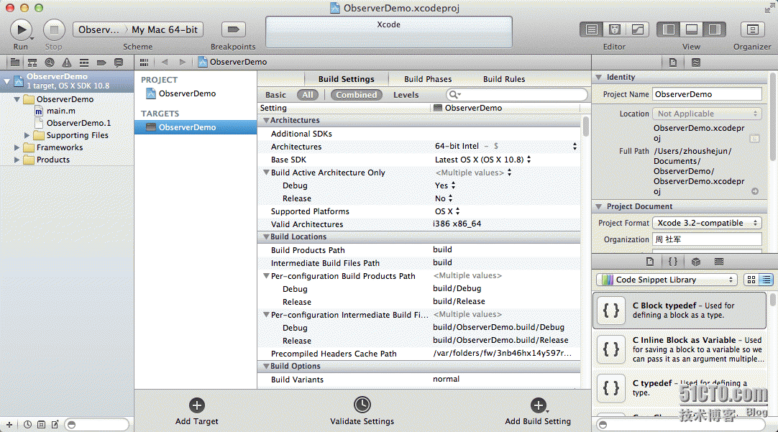Open the My Mac 64-bit destination selector
Screen dimensions: 778x432
coord(165,29)
